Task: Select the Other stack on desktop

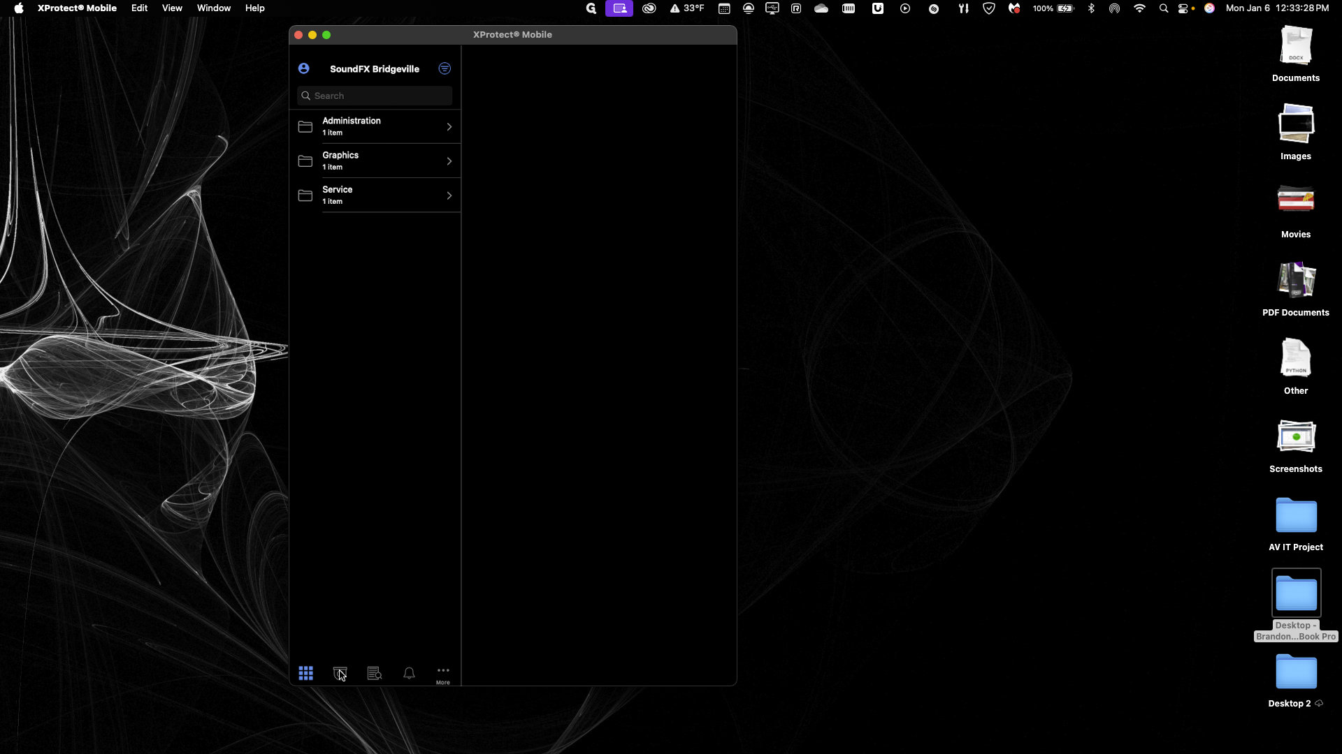Action: [x=1296, y=367]
